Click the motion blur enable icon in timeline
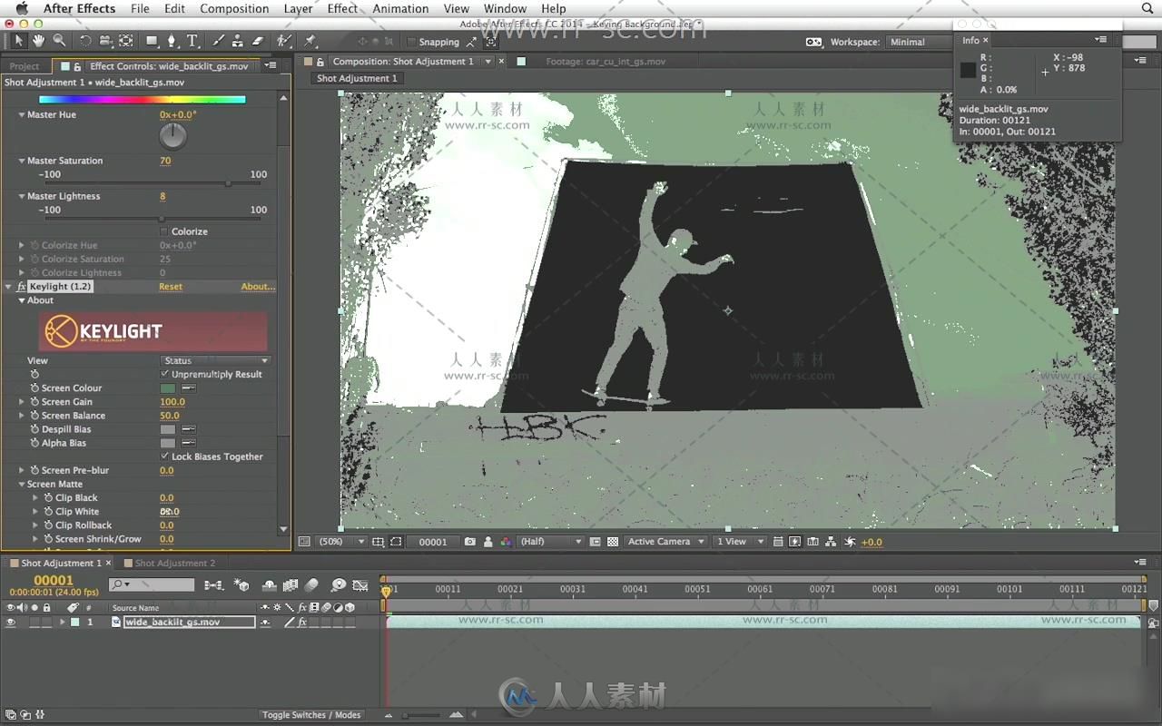 point(311,585)
